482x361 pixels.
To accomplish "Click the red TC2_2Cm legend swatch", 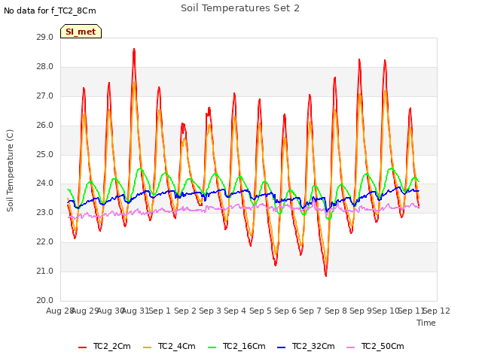I will pyautogui.click(x=82, y=347).
